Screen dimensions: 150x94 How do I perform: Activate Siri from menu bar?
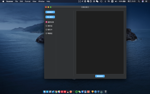[143, 1]
